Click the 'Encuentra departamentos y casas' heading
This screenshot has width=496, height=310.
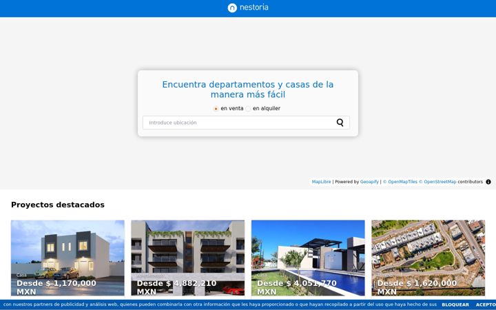coord(248,90)
